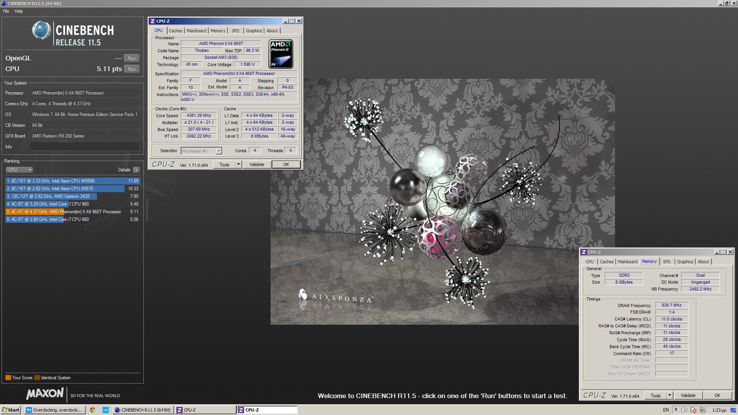Switch to Caches tab in bottom CPU-Z window

click(x=607, y=262)
